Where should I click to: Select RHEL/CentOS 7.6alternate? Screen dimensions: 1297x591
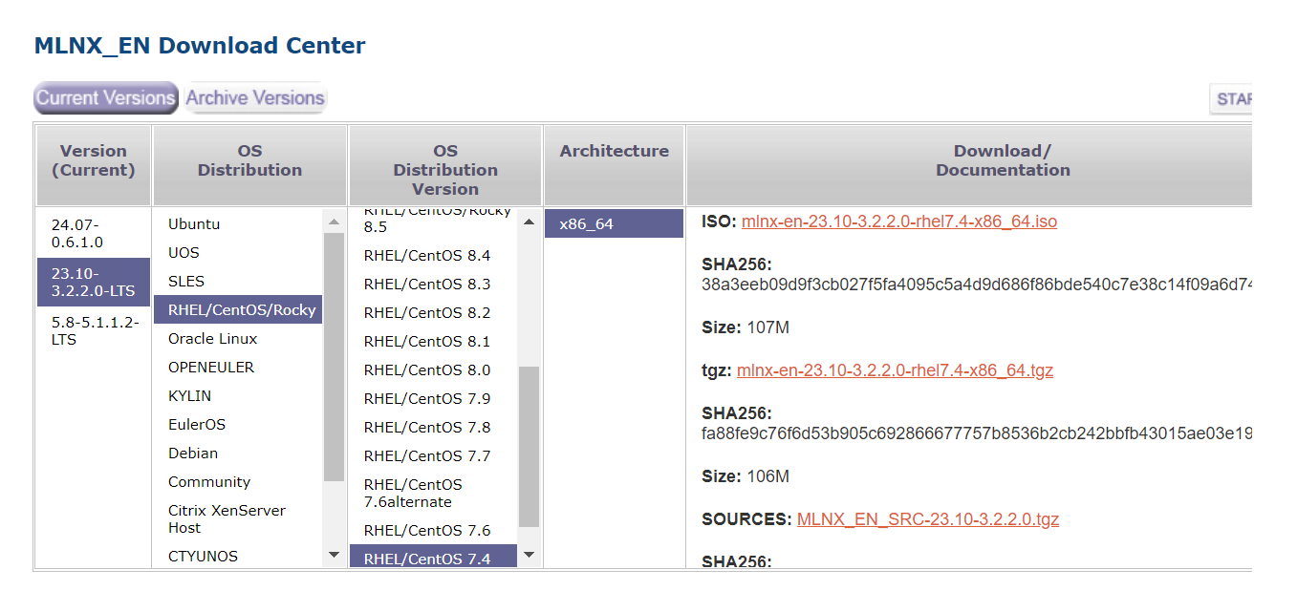point(434,493)
